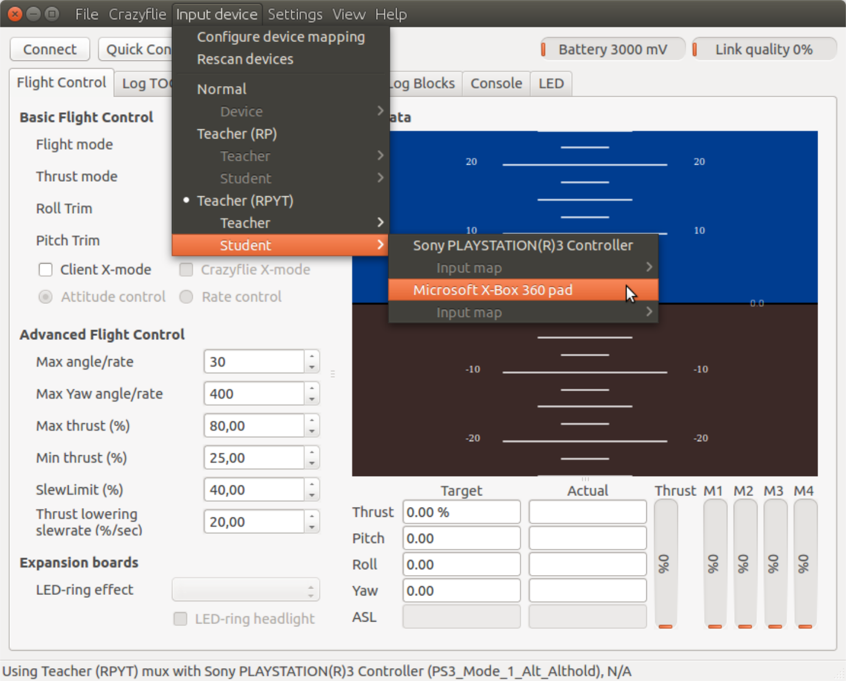The width and height of the screenshot is (846, 681).
Task: Toggle Crazyflie X-mode checkbox
Action: [x=186, y=269]
